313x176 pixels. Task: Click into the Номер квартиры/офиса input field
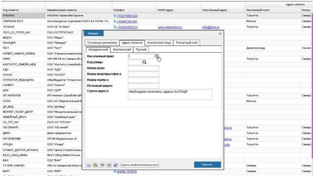point(143,74)
